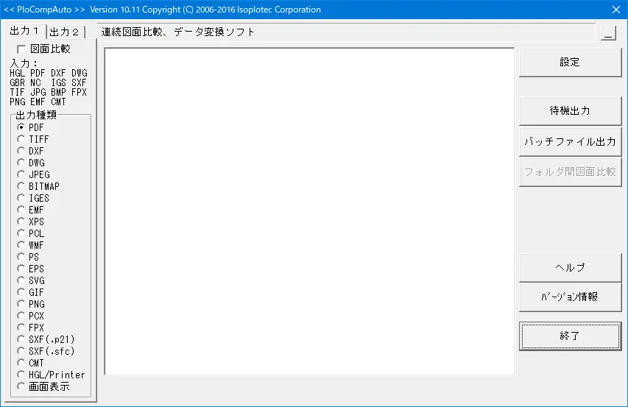
Task: Click the 連続図面比較、データ変換ソフト description text
Action: tap(177, 32)
